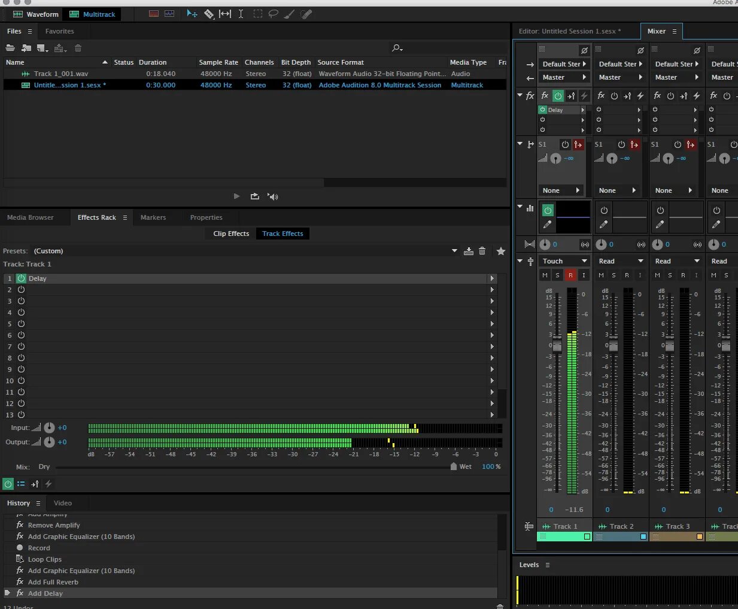Viewport: 738px width, 609px height.
Task: Select the Move tool in toolbar
Action: [x=192, y=14]
